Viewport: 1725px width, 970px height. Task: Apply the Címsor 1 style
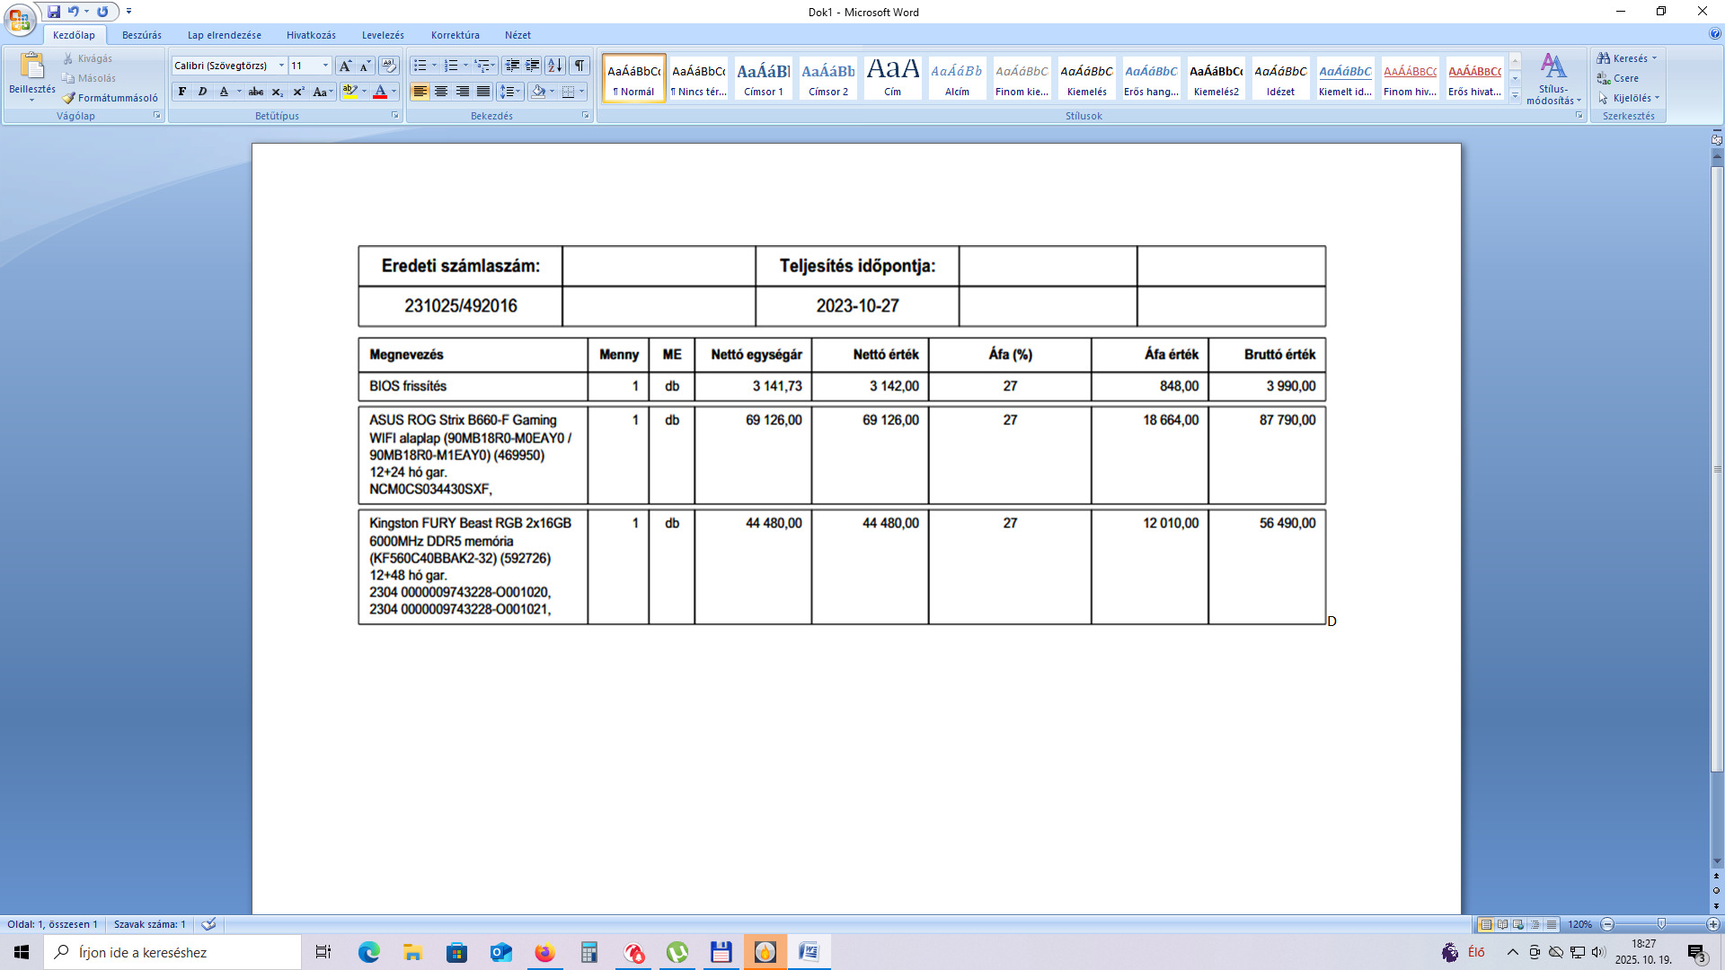point(763,78)
